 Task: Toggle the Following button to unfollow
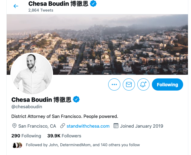coord(167,84)
